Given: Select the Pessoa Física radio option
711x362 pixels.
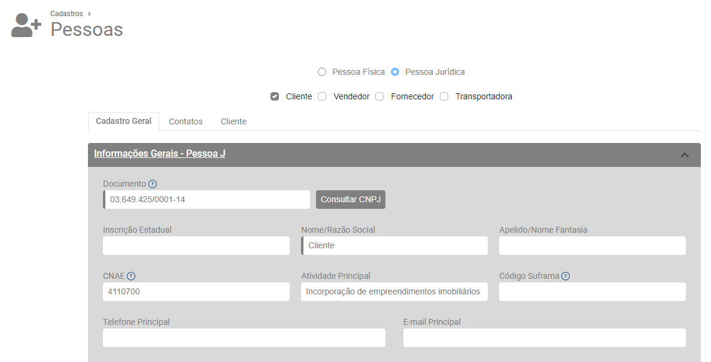Looking at the screenshot, I should [322, 72].
